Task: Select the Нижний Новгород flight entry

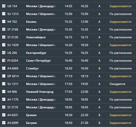Action: pos(68,92)
